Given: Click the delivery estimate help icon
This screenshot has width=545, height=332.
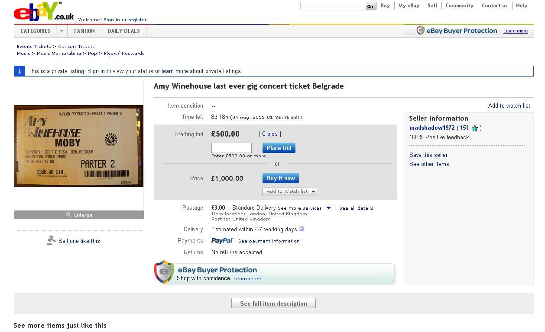Looking at the screenshot, I should coord(302,229).
